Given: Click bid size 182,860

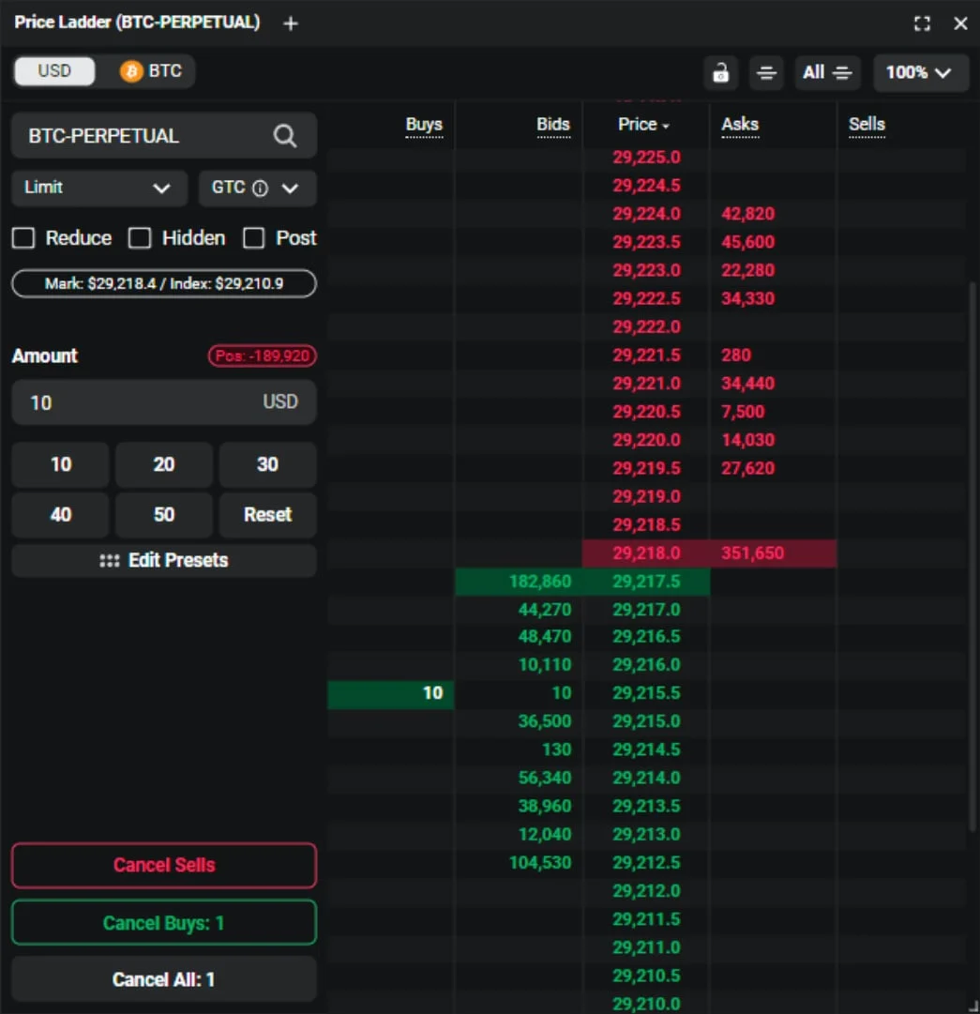Looking at the screenshot, I should coord(540,582).
